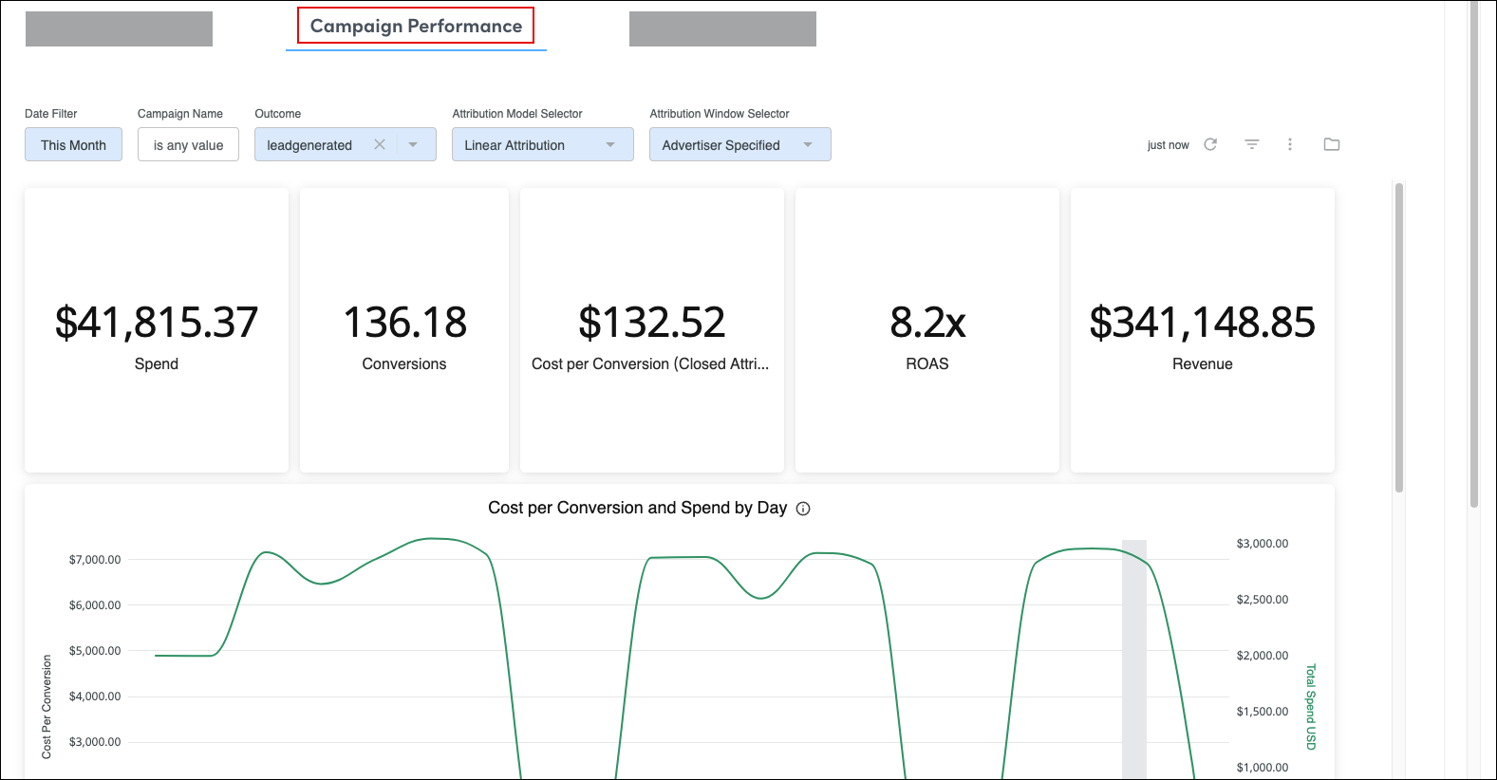Clear the leadgenerated outcome filter
The image size is (1497, 780).
(x=380, y=144)
